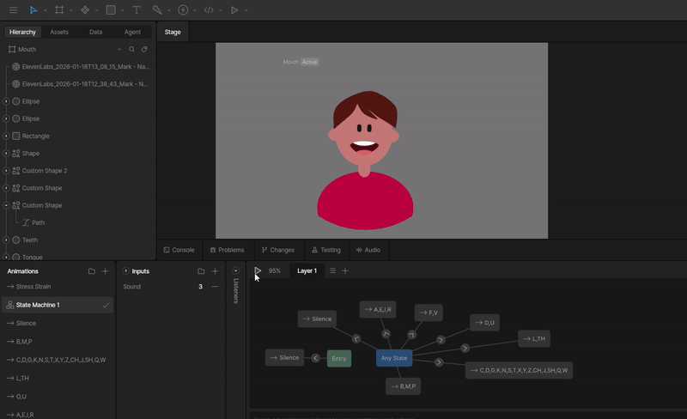
Task: Open the Mouth artboard dropdown
Action: pos(119,50)
